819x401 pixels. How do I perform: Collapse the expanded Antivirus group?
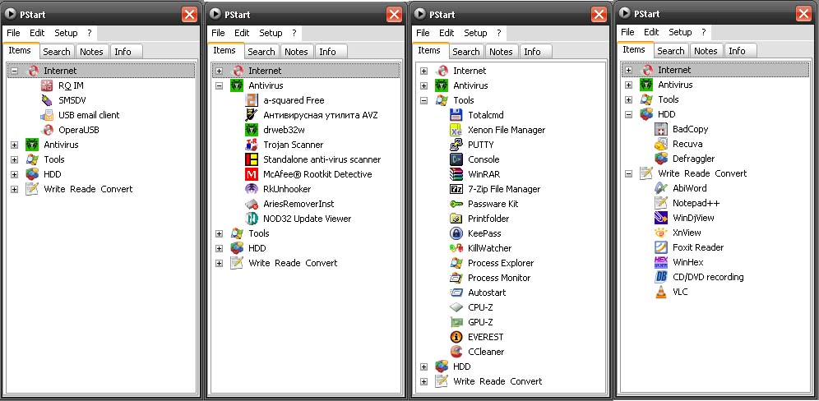pos(220,85)
